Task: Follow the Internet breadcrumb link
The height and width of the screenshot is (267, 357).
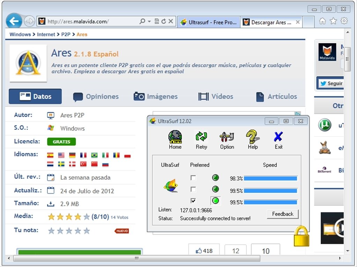Action: pos(46,34)
